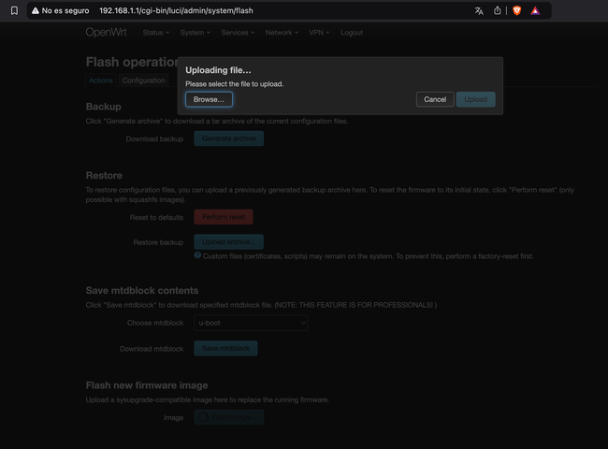Click the Upload button in dialog
This screenshot has width=608, height=449.
475,99
